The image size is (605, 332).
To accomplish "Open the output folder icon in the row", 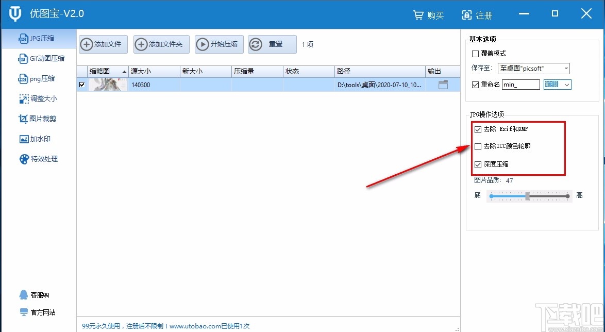I will click(x=440, y=85).
